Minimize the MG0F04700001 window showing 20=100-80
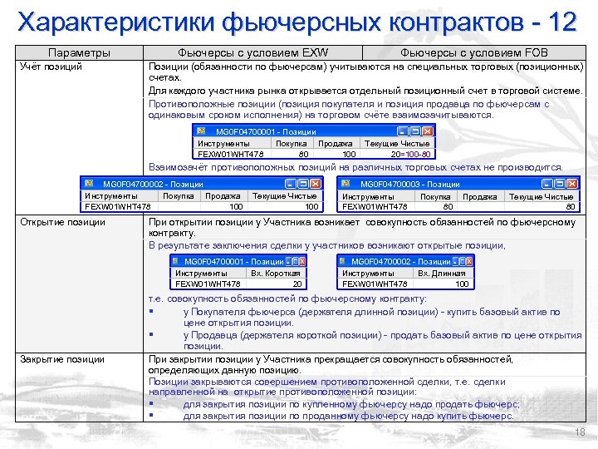 pos(402,131)
